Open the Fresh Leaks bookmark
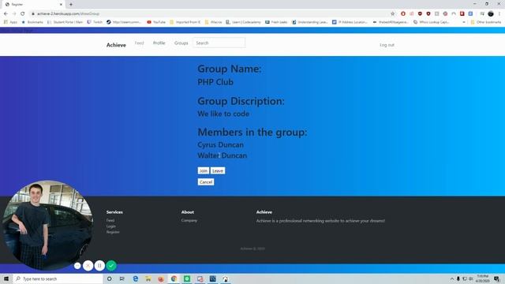This screenshot has height=284, width=505. [276, 22]
